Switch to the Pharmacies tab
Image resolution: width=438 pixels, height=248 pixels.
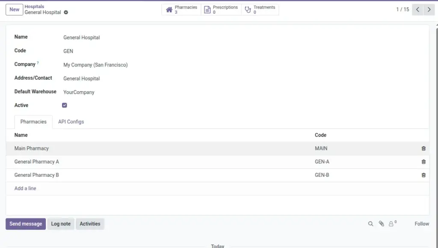[33, 121]
